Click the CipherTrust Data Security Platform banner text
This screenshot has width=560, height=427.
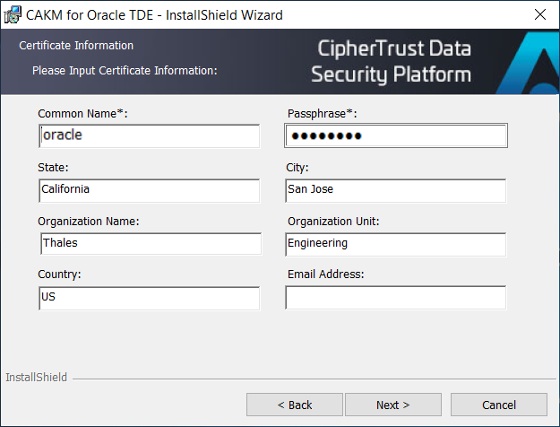392,62
